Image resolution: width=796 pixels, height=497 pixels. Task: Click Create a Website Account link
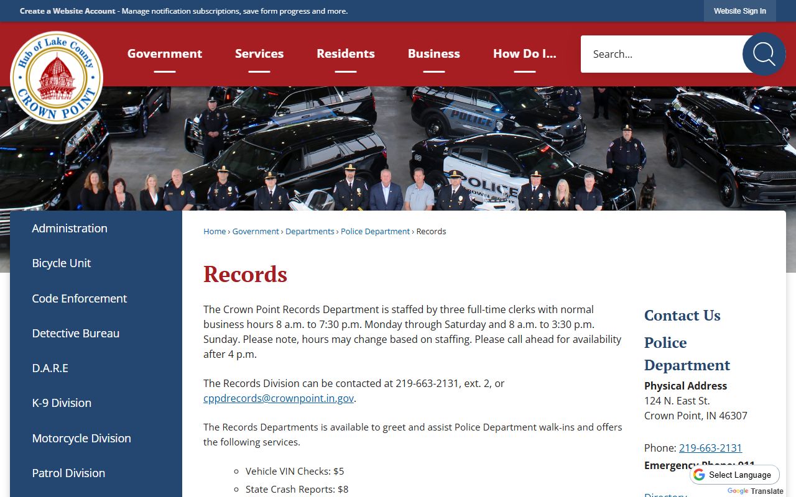coord(68,11)
